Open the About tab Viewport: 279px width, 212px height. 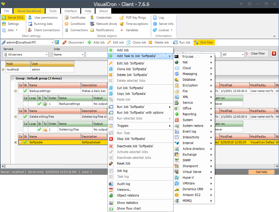point(104,11)
